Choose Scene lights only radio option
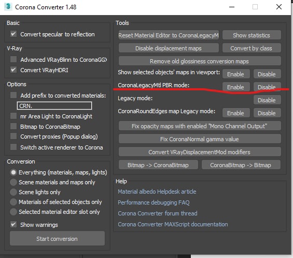 pos(13,192)
